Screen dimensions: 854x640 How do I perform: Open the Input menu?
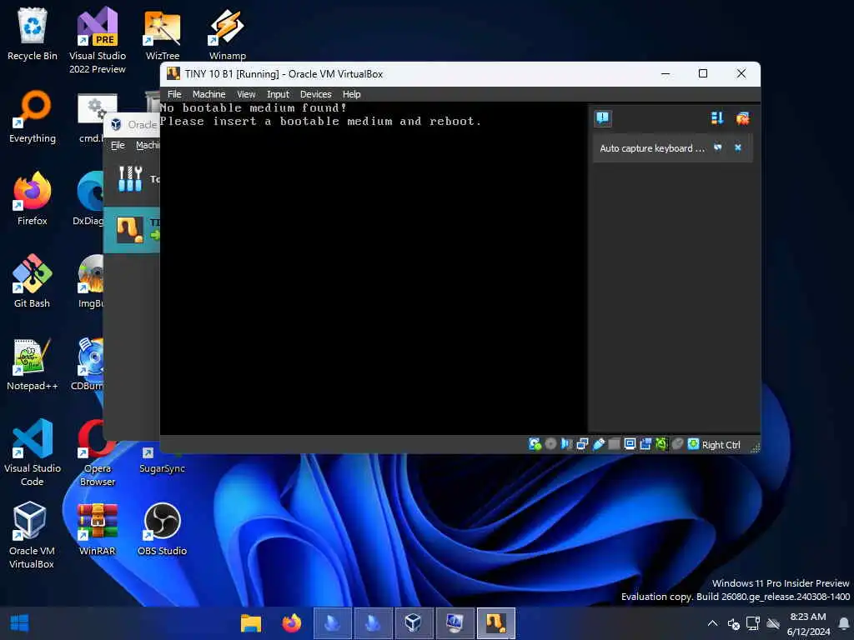[x=278, y=94]
